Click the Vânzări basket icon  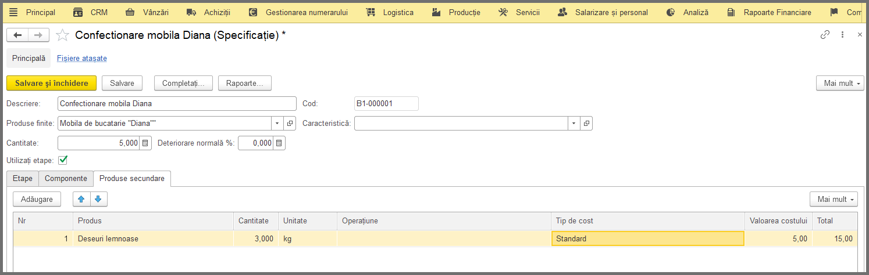click(x=130, y=12)
